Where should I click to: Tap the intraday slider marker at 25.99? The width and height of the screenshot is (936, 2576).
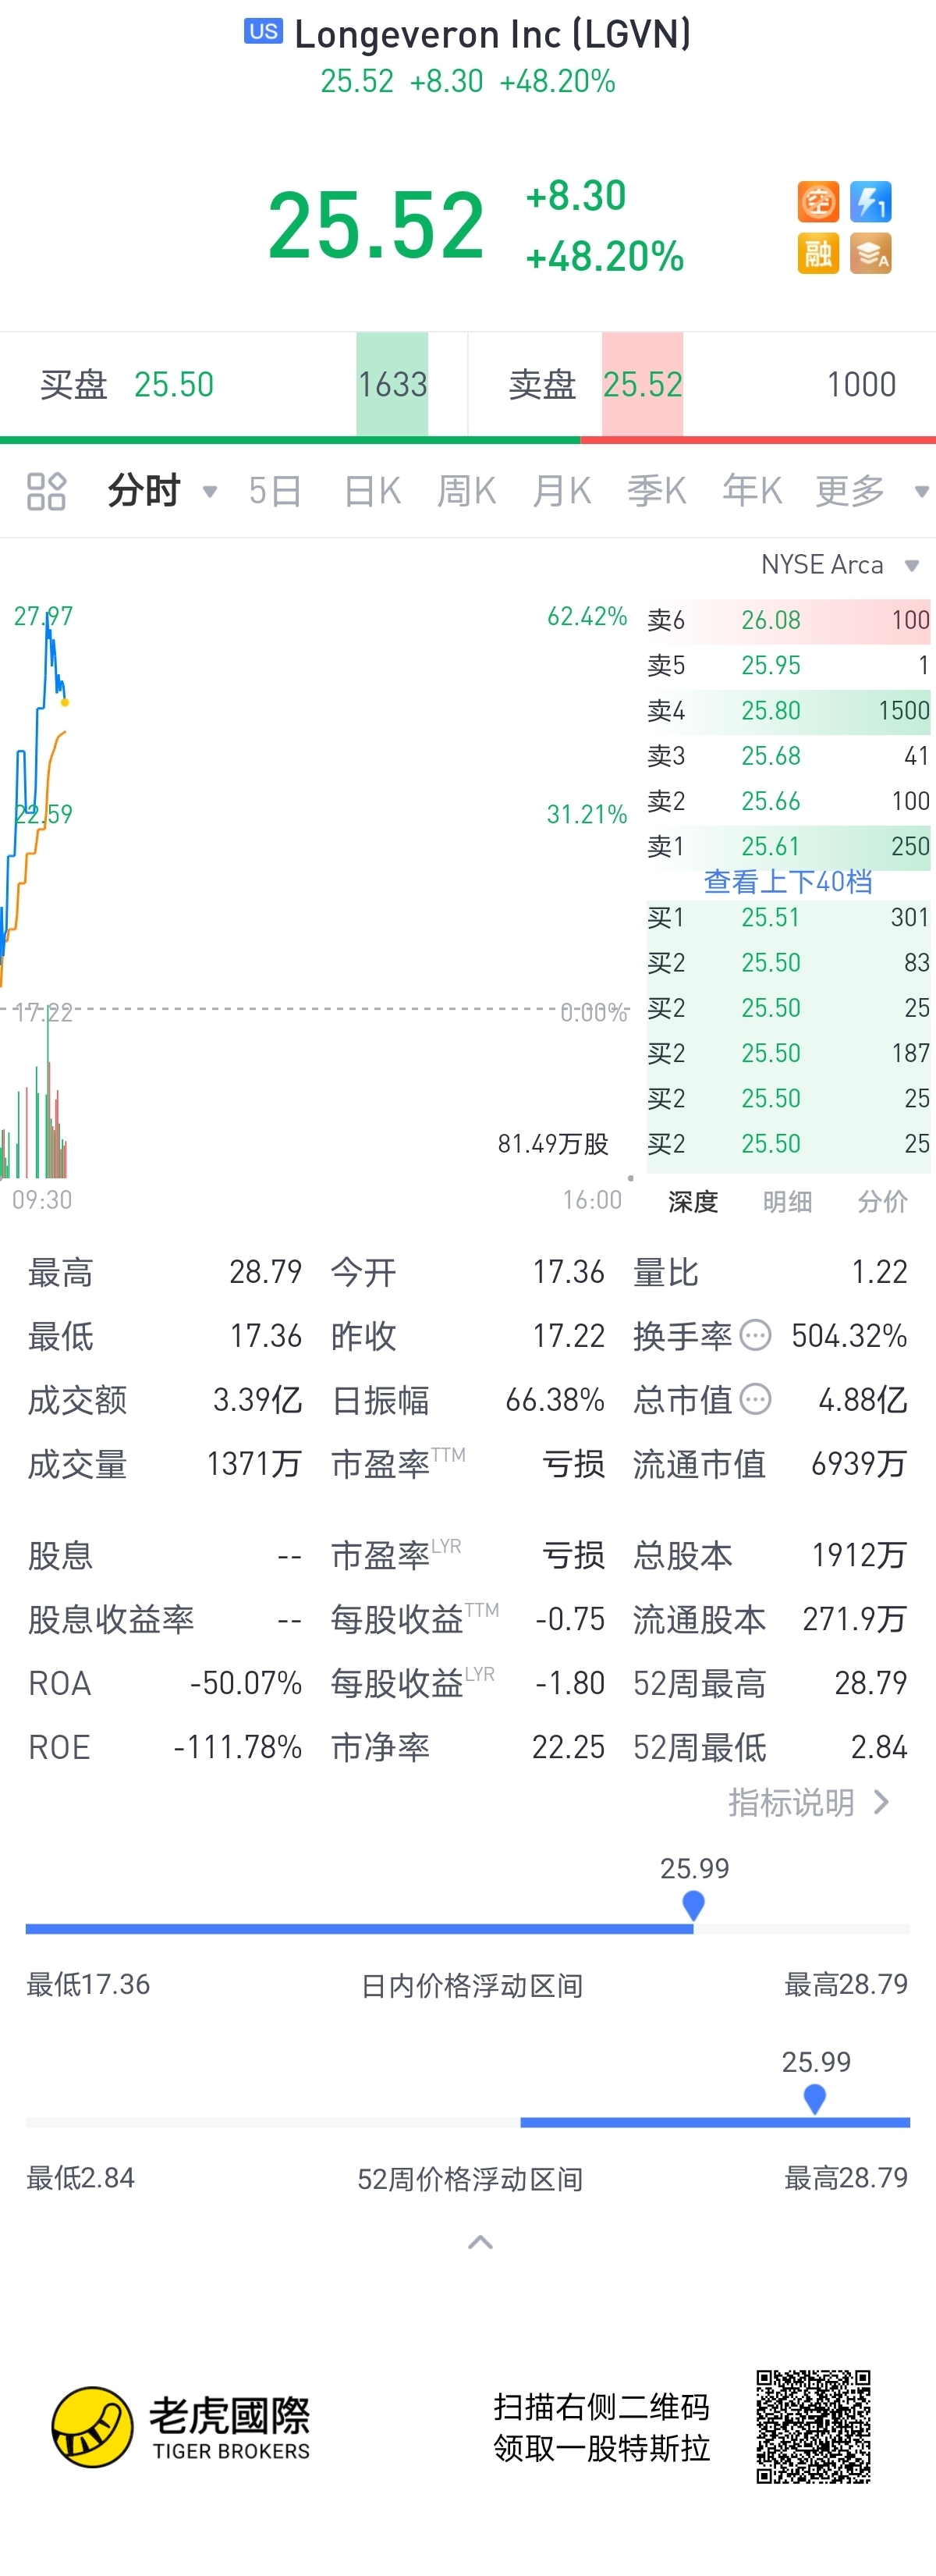693,1905
